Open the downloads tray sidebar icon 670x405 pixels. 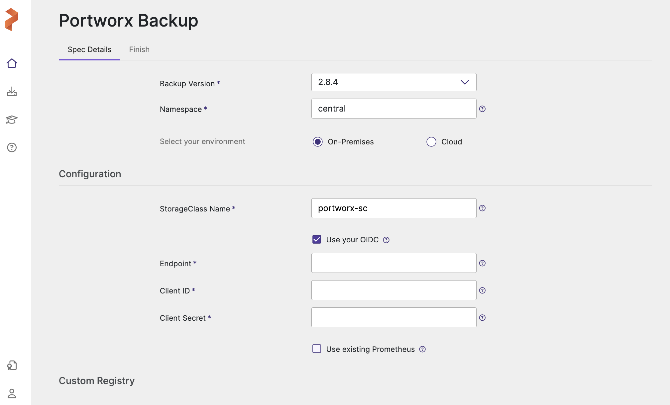coord(12,92)
